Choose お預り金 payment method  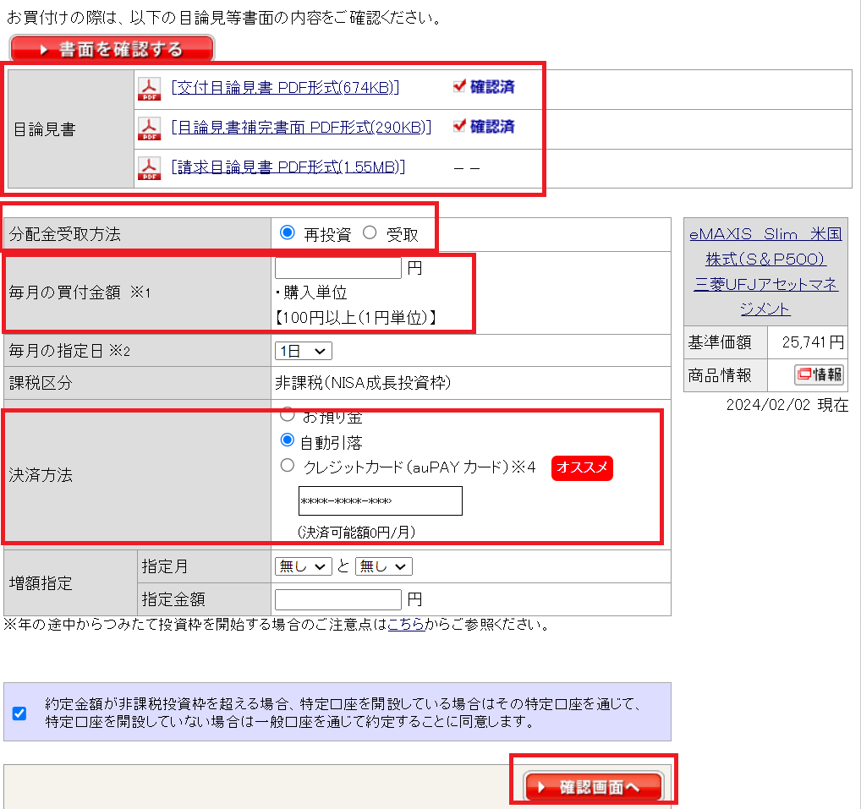click(288, 415)
